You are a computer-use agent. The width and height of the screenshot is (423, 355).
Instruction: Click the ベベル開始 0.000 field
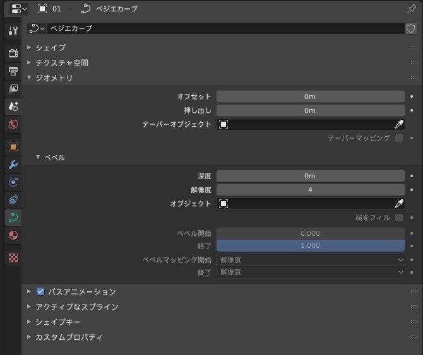310,233
